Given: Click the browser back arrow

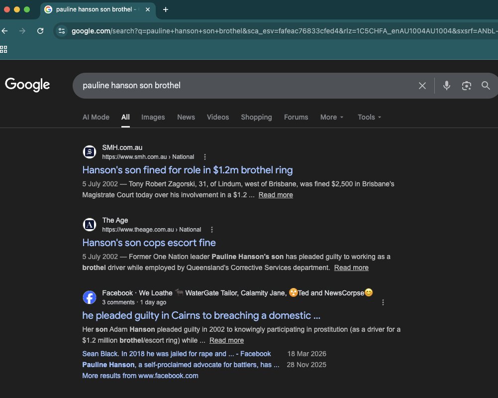Looking at the screenshot, I should [4, 31].
